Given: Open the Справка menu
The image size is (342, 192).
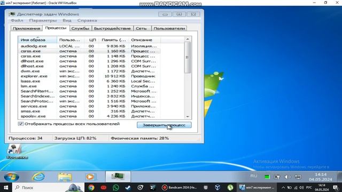Looking at the screenshot, I should [87, 20].
